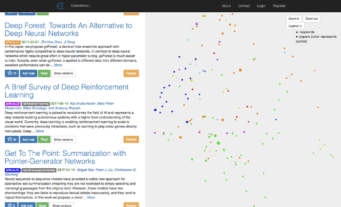Open author Peter J. Liu's page
This screenshot has height=207, width=341.
click(104, 170)
